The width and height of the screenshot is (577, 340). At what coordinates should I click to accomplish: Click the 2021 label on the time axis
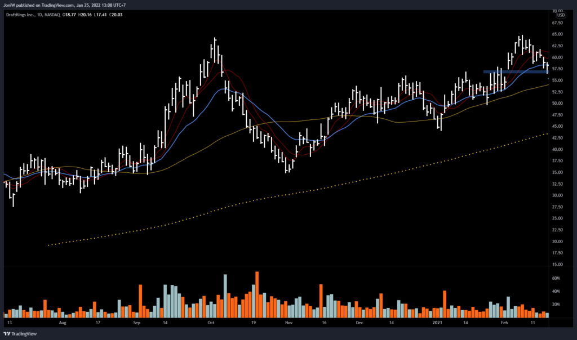[438, 324]
